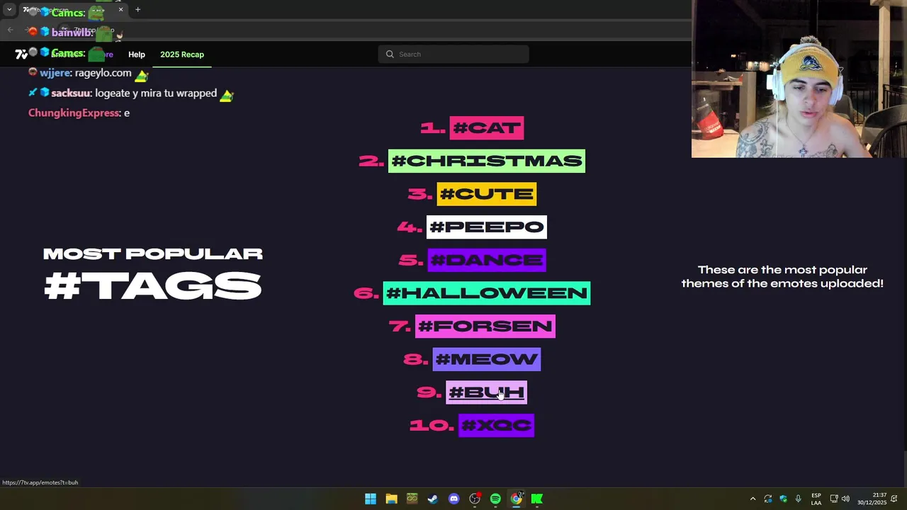Open the #XQC tag link
Image resolution: width=907 pixels, height=510 pixels.
click(x=497, y=426)
